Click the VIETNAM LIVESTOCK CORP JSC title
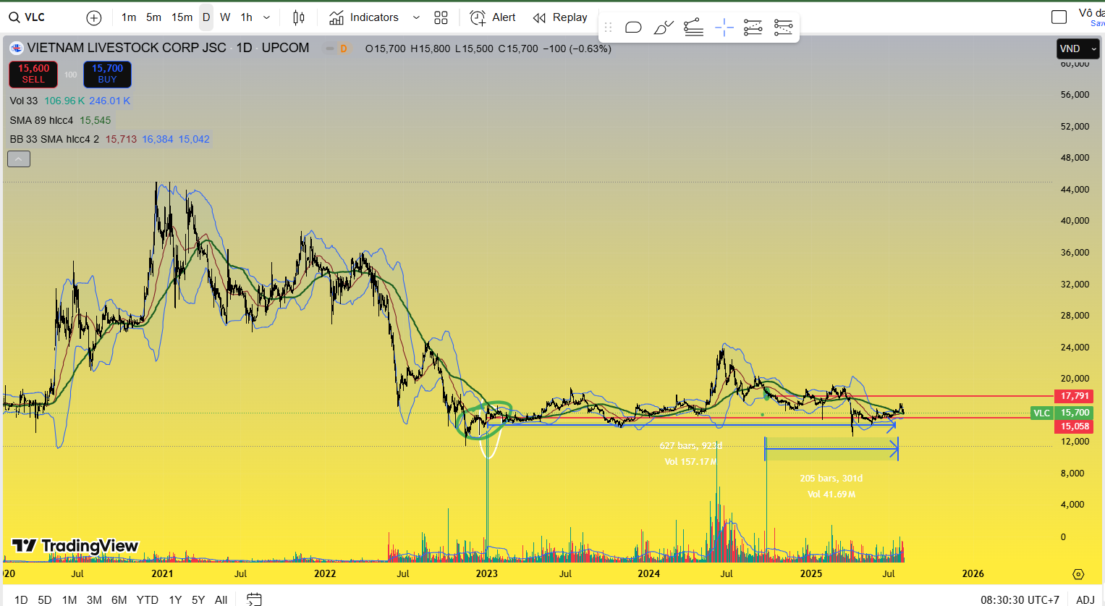1105x606 pixels. click(x=127, y=48)
